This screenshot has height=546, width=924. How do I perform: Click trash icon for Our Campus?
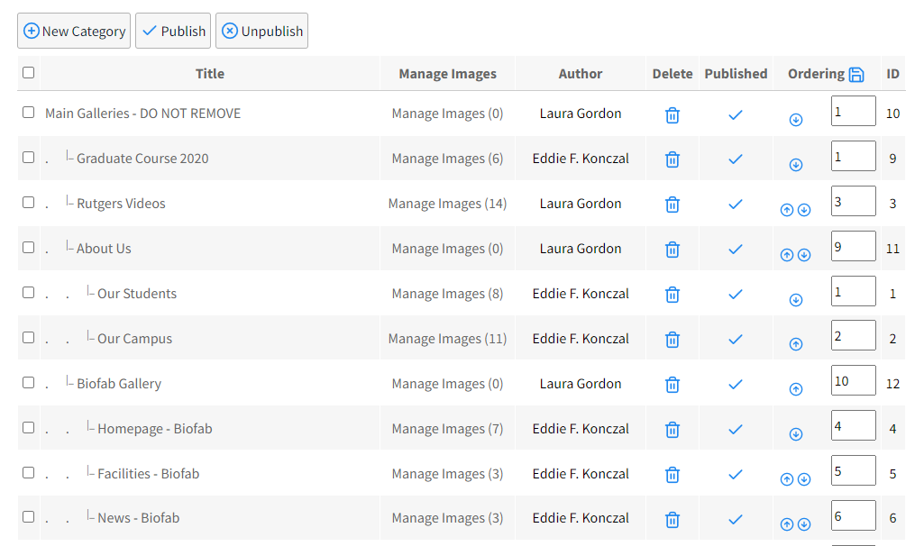pyautogui.click(x=672, y=340)
